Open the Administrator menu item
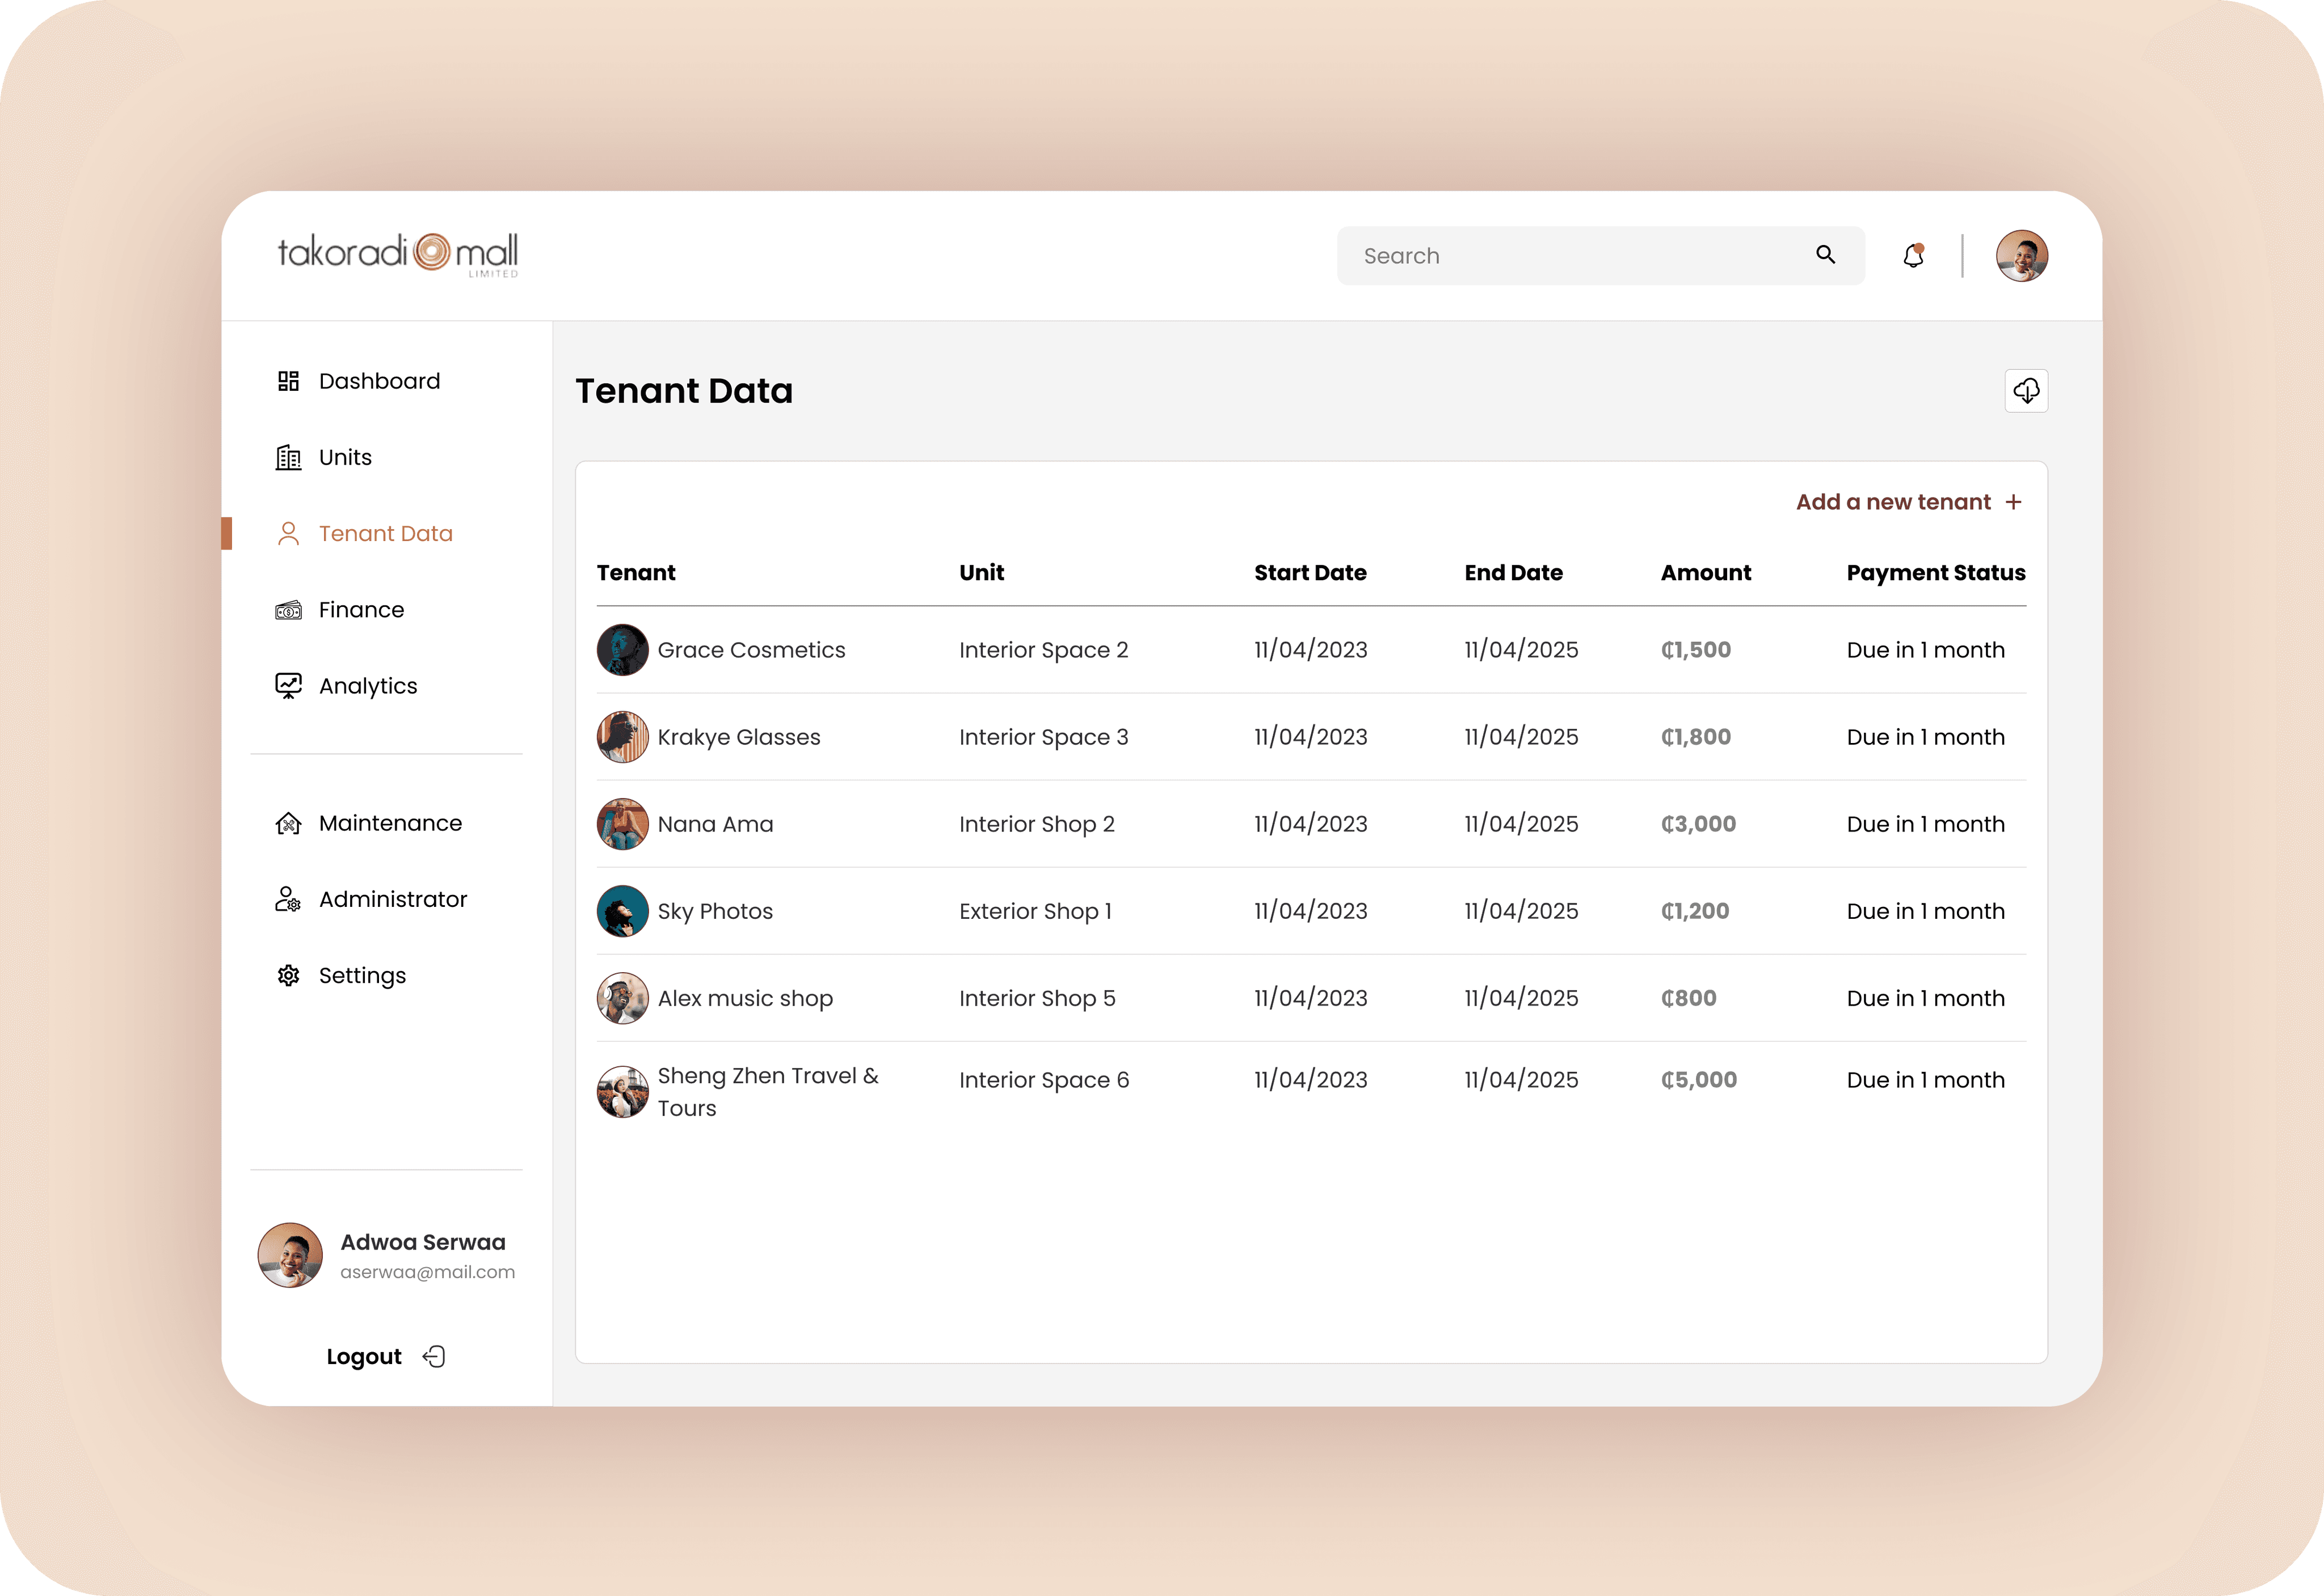This screenshot has width=2324, height=1596. pyautogui.click(x=392, y=899)
